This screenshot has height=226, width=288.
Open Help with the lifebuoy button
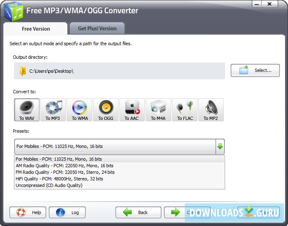point(28,212)
